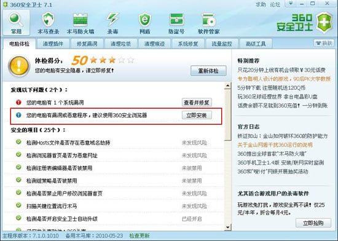
Task: Click green check icon for 扫描关键位置流行木马
Action: [x=18, y=205]
